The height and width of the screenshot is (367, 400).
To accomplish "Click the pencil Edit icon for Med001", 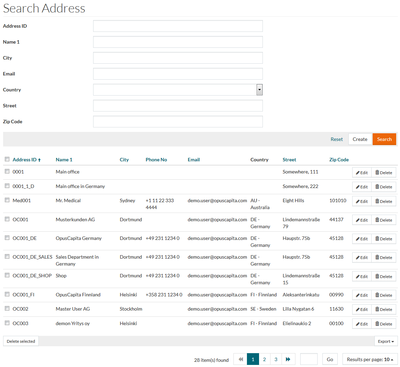I will [358, 202].
